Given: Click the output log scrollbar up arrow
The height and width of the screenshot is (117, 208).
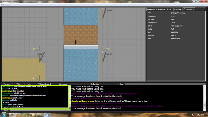Looking at the screenshot, I should click(x=205, y=87).
